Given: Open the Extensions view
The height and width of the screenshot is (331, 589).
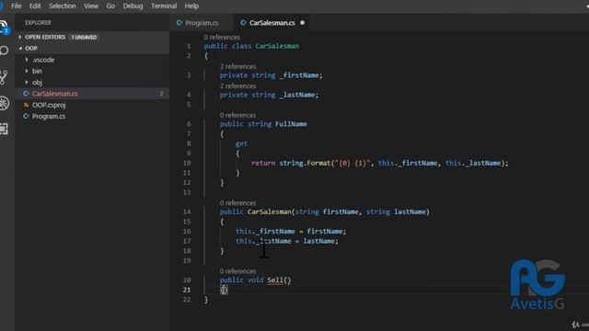Looking at the screenshot, I should click(x=4, y=129).
